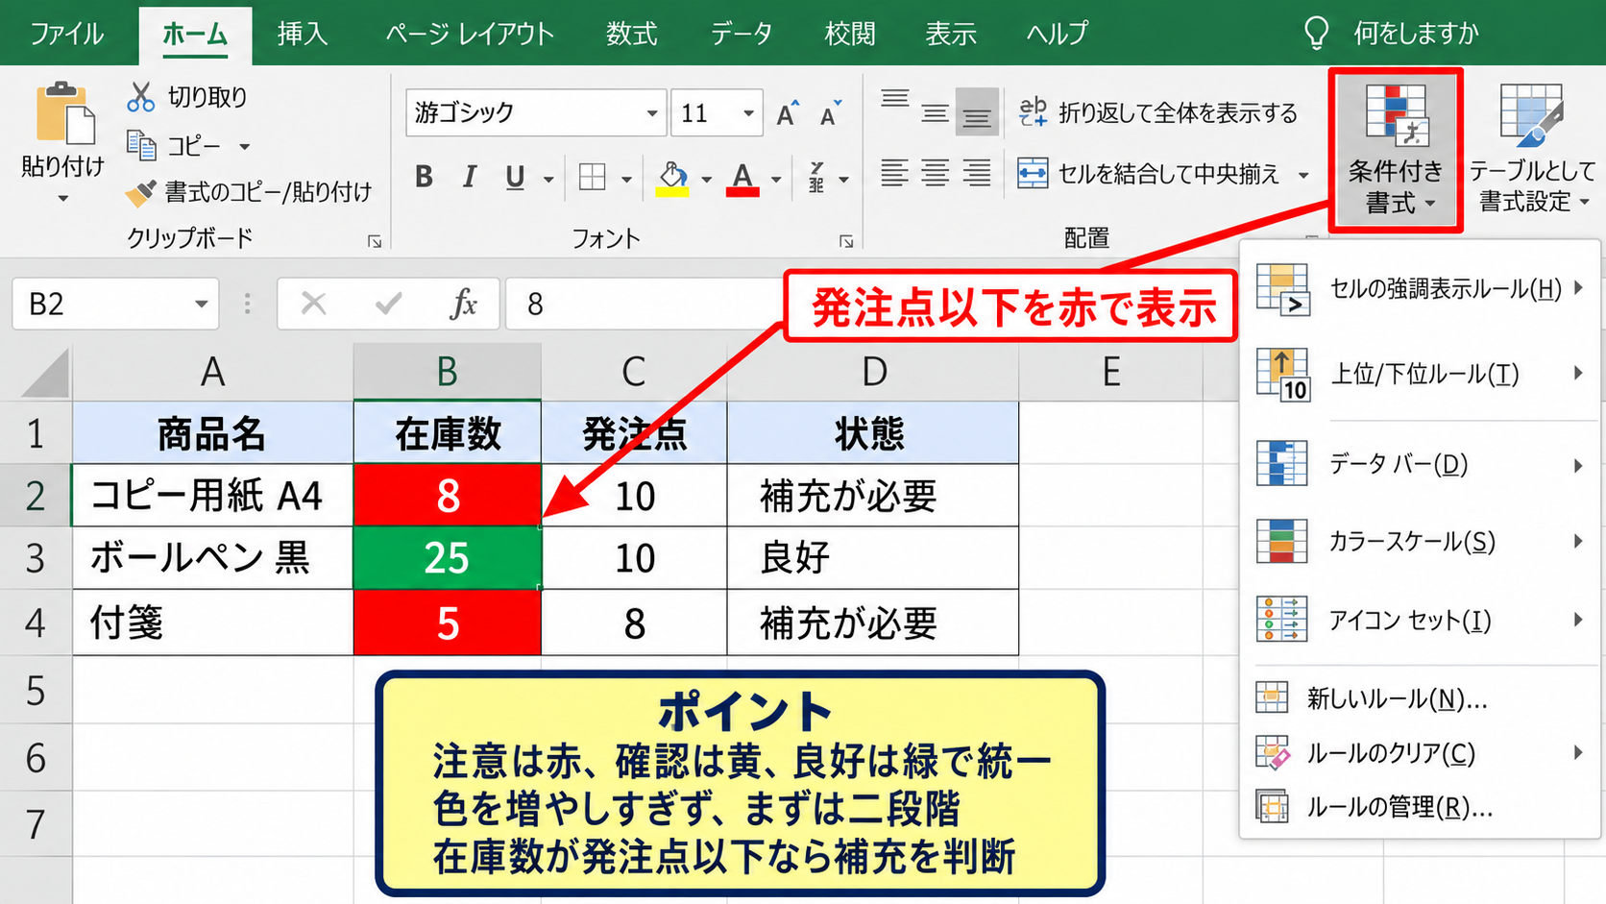This screenshot has width=1606, height=904.
Task: Select column D header
Action: point(872,372)
